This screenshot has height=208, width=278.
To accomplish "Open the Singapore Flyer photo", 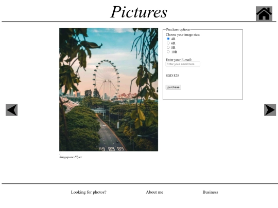I will 109,89.
